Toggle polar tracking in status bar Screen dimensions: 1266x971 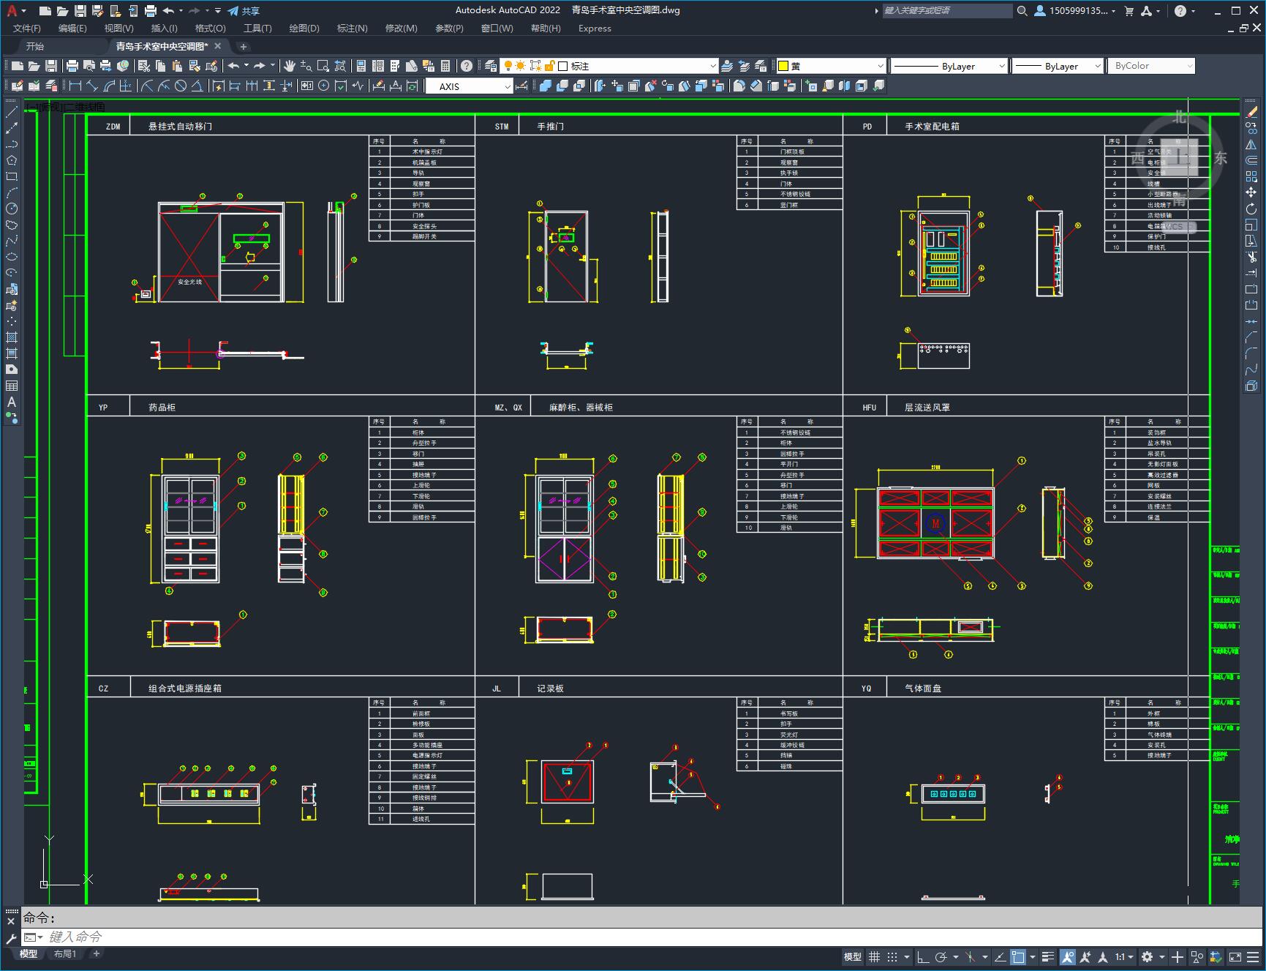click(x=941, y=956)
